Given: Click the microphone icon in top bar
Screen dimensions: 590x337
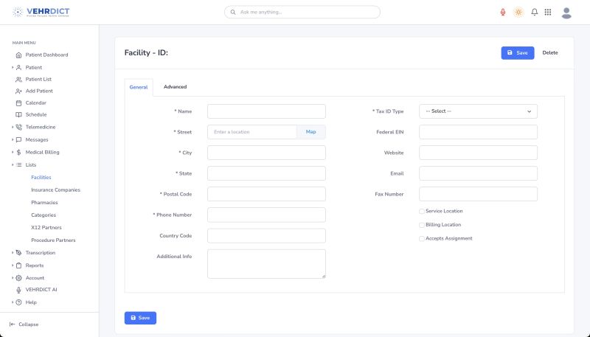Looking at the screenshot, I should pyautogui.click(x=503, y=13).
